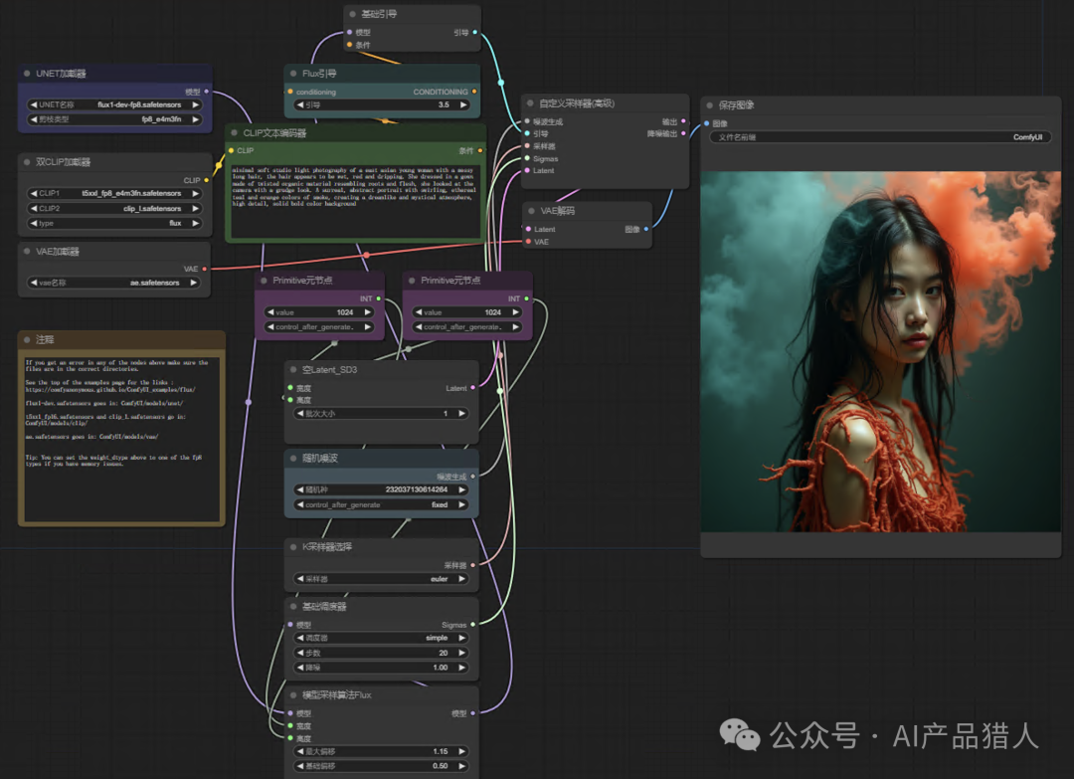Viewport: 1074px width, 779px height.
Task: Click the 图像 output port of VAE解码
Action: (646, 229)
